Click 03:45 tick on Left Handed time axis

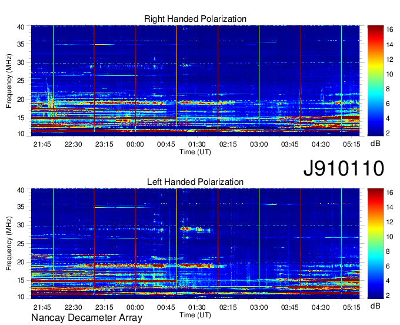(290, 307)
